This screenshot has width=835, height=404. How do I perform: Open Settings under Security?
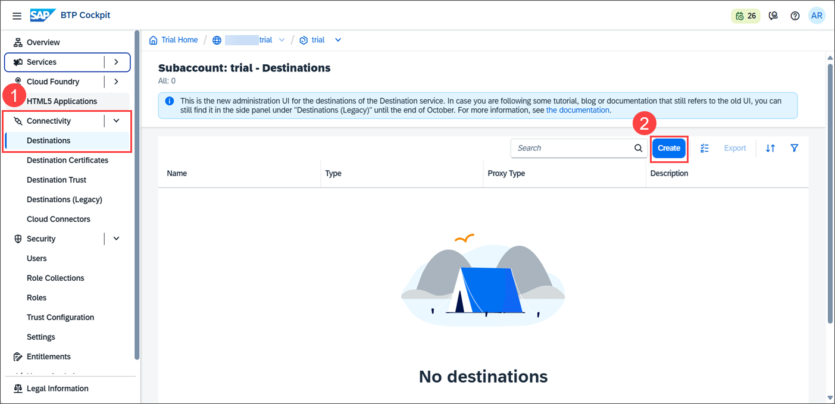(x=41, y=337)
